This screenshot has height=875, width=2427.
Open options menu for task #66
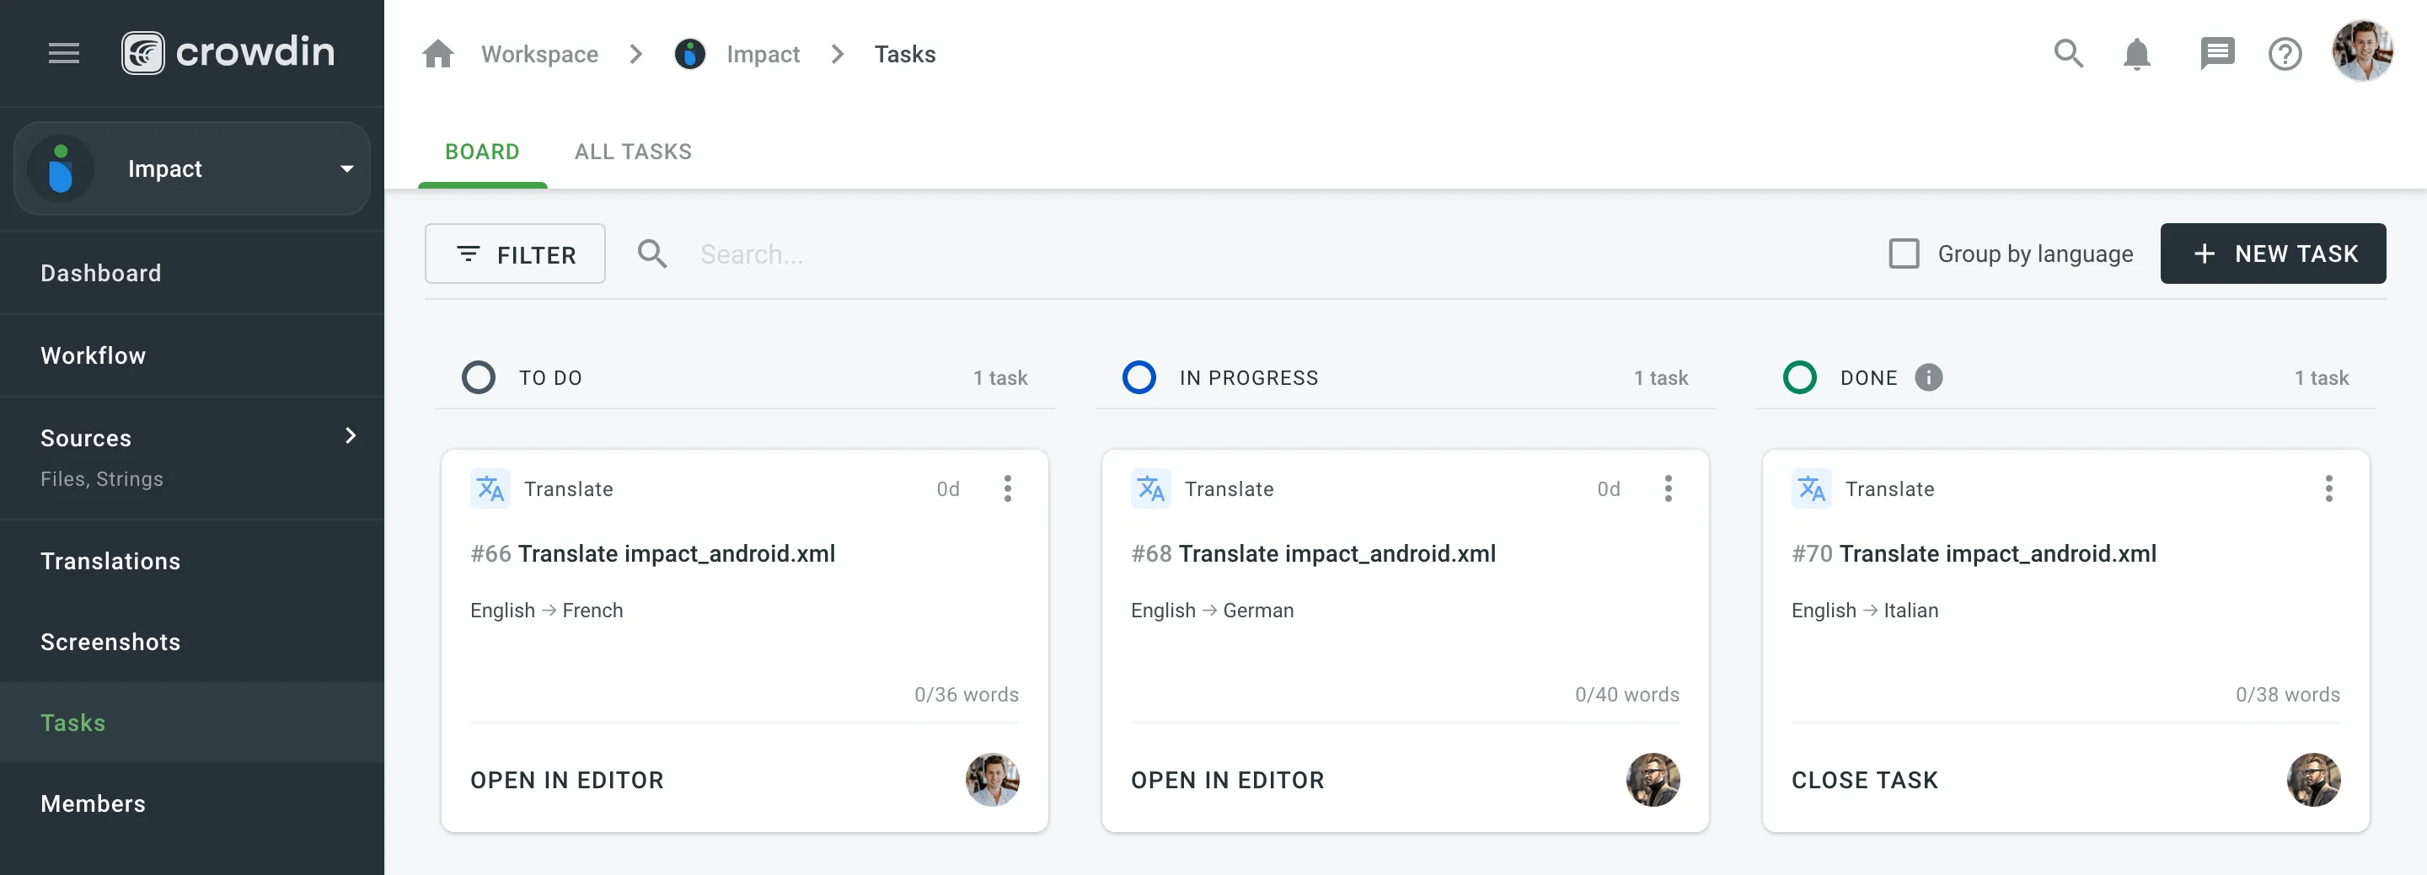[1007, 488]
